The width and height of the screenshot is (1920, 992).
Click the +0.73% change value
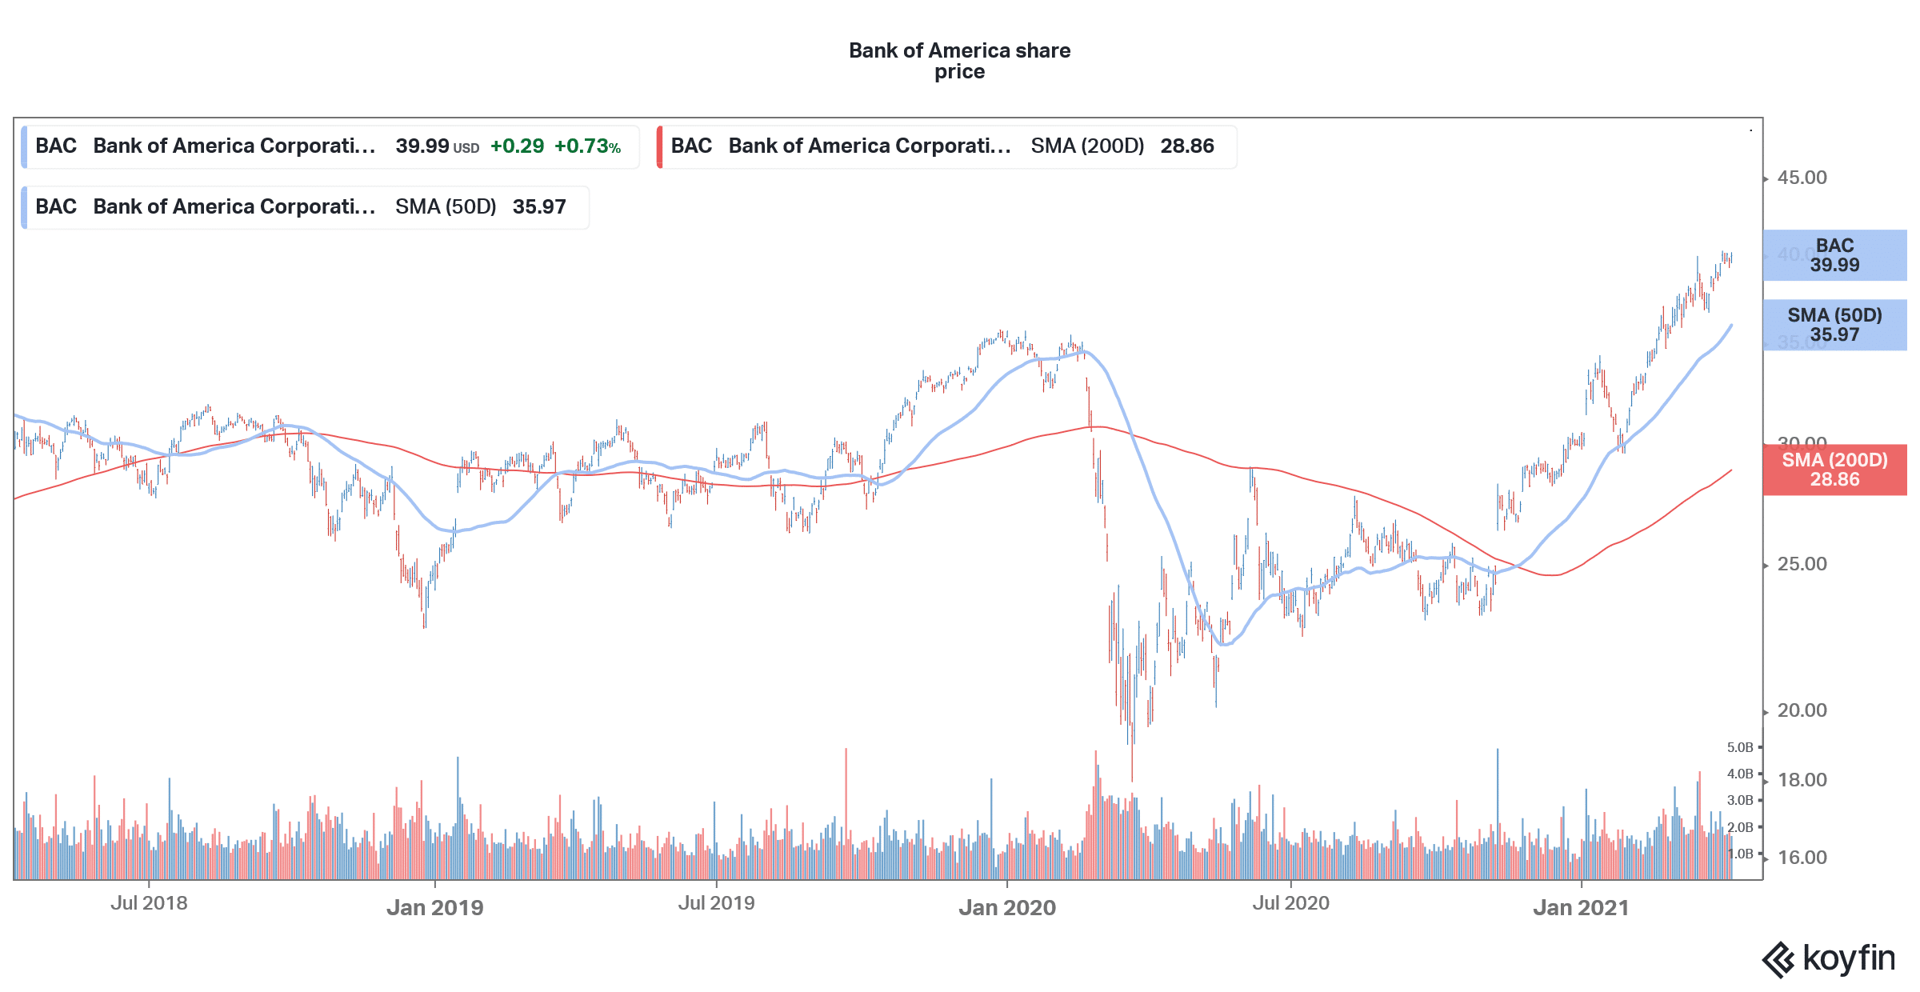point(587,146)
